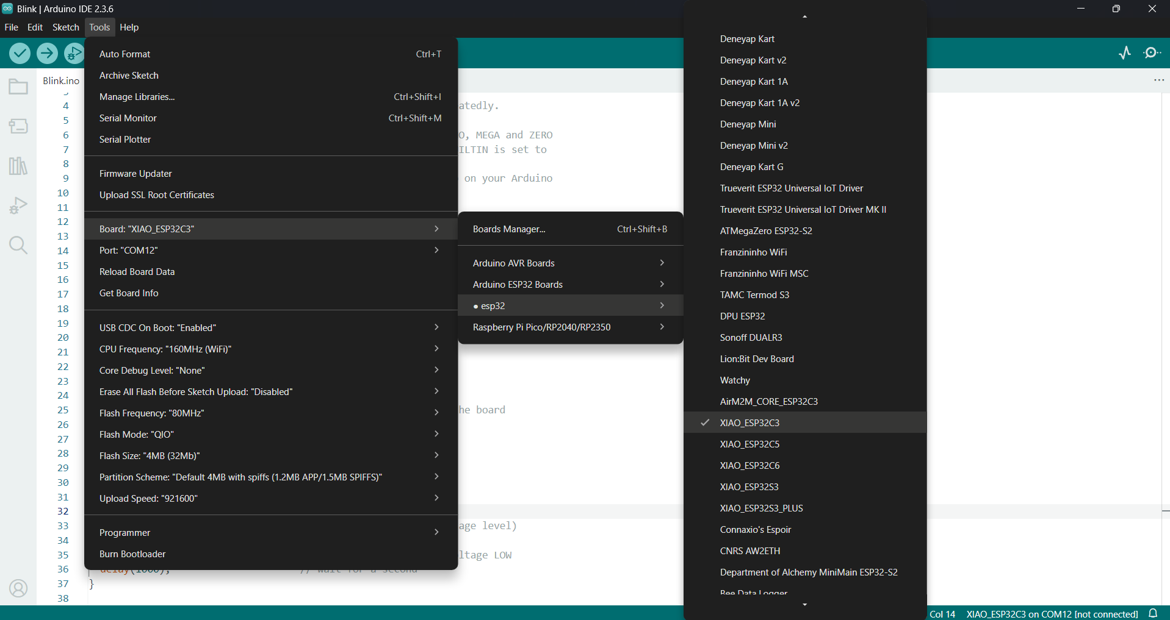Choose Get Board Info
Viewport: 1170px width, 620px height.
(x=271, y=293)
